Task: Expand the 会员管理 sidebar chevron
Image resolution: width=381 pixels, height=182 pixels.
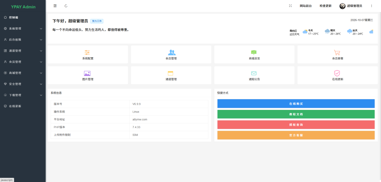Action: pyautogui.click(x=41, y=62)
